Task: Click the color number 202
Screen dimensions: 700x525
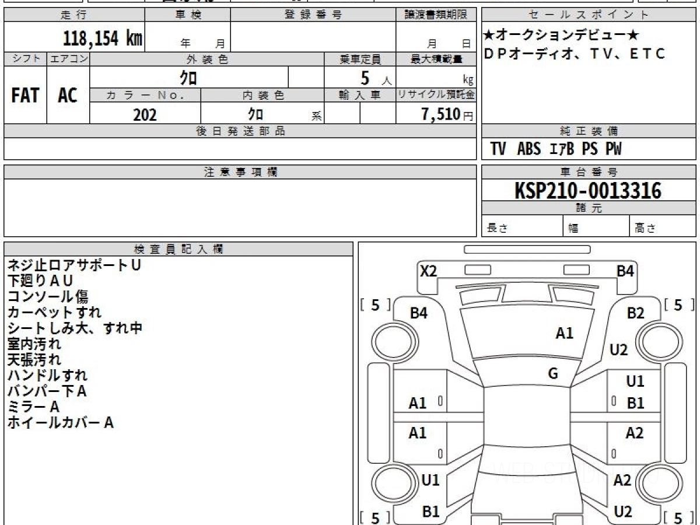Action: coord(145,114)
